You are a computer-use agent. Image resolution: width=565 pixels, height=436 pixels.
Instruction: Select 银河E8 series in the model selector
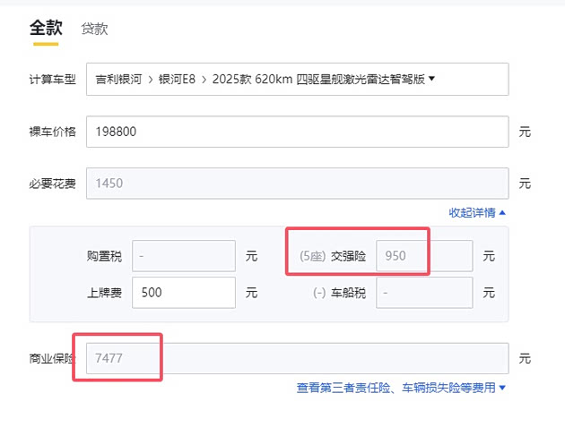coord(178,79)
